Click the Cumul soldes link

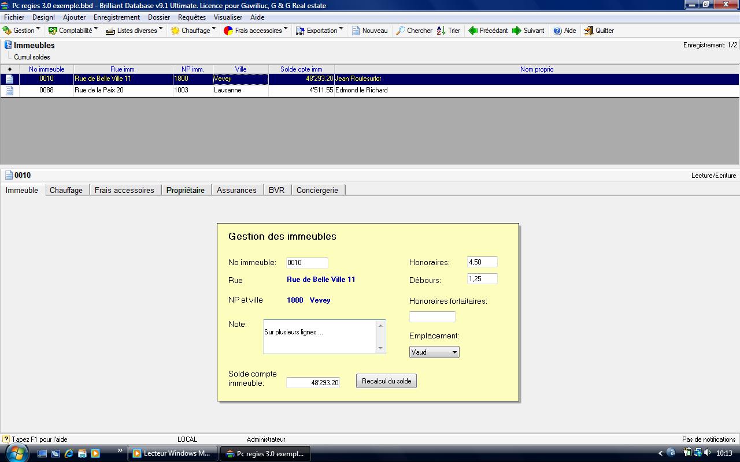[x=32, y=57]
